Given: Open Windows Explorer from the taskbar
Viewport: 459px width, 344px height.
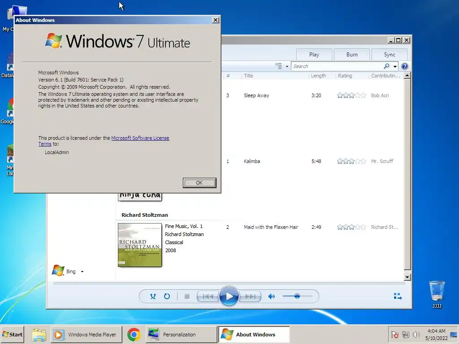Looking at the screenshot, I should (x=39, y=335).
